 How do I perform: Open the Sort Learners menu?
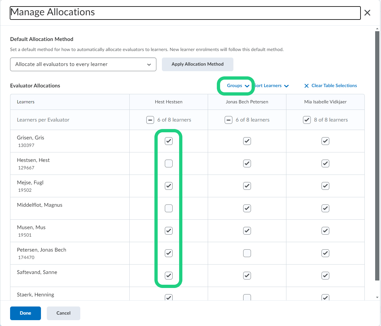tap(268, 86)
